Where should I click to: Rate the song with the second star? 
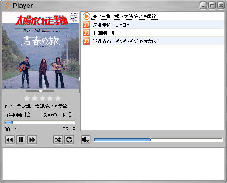[35, 98]
